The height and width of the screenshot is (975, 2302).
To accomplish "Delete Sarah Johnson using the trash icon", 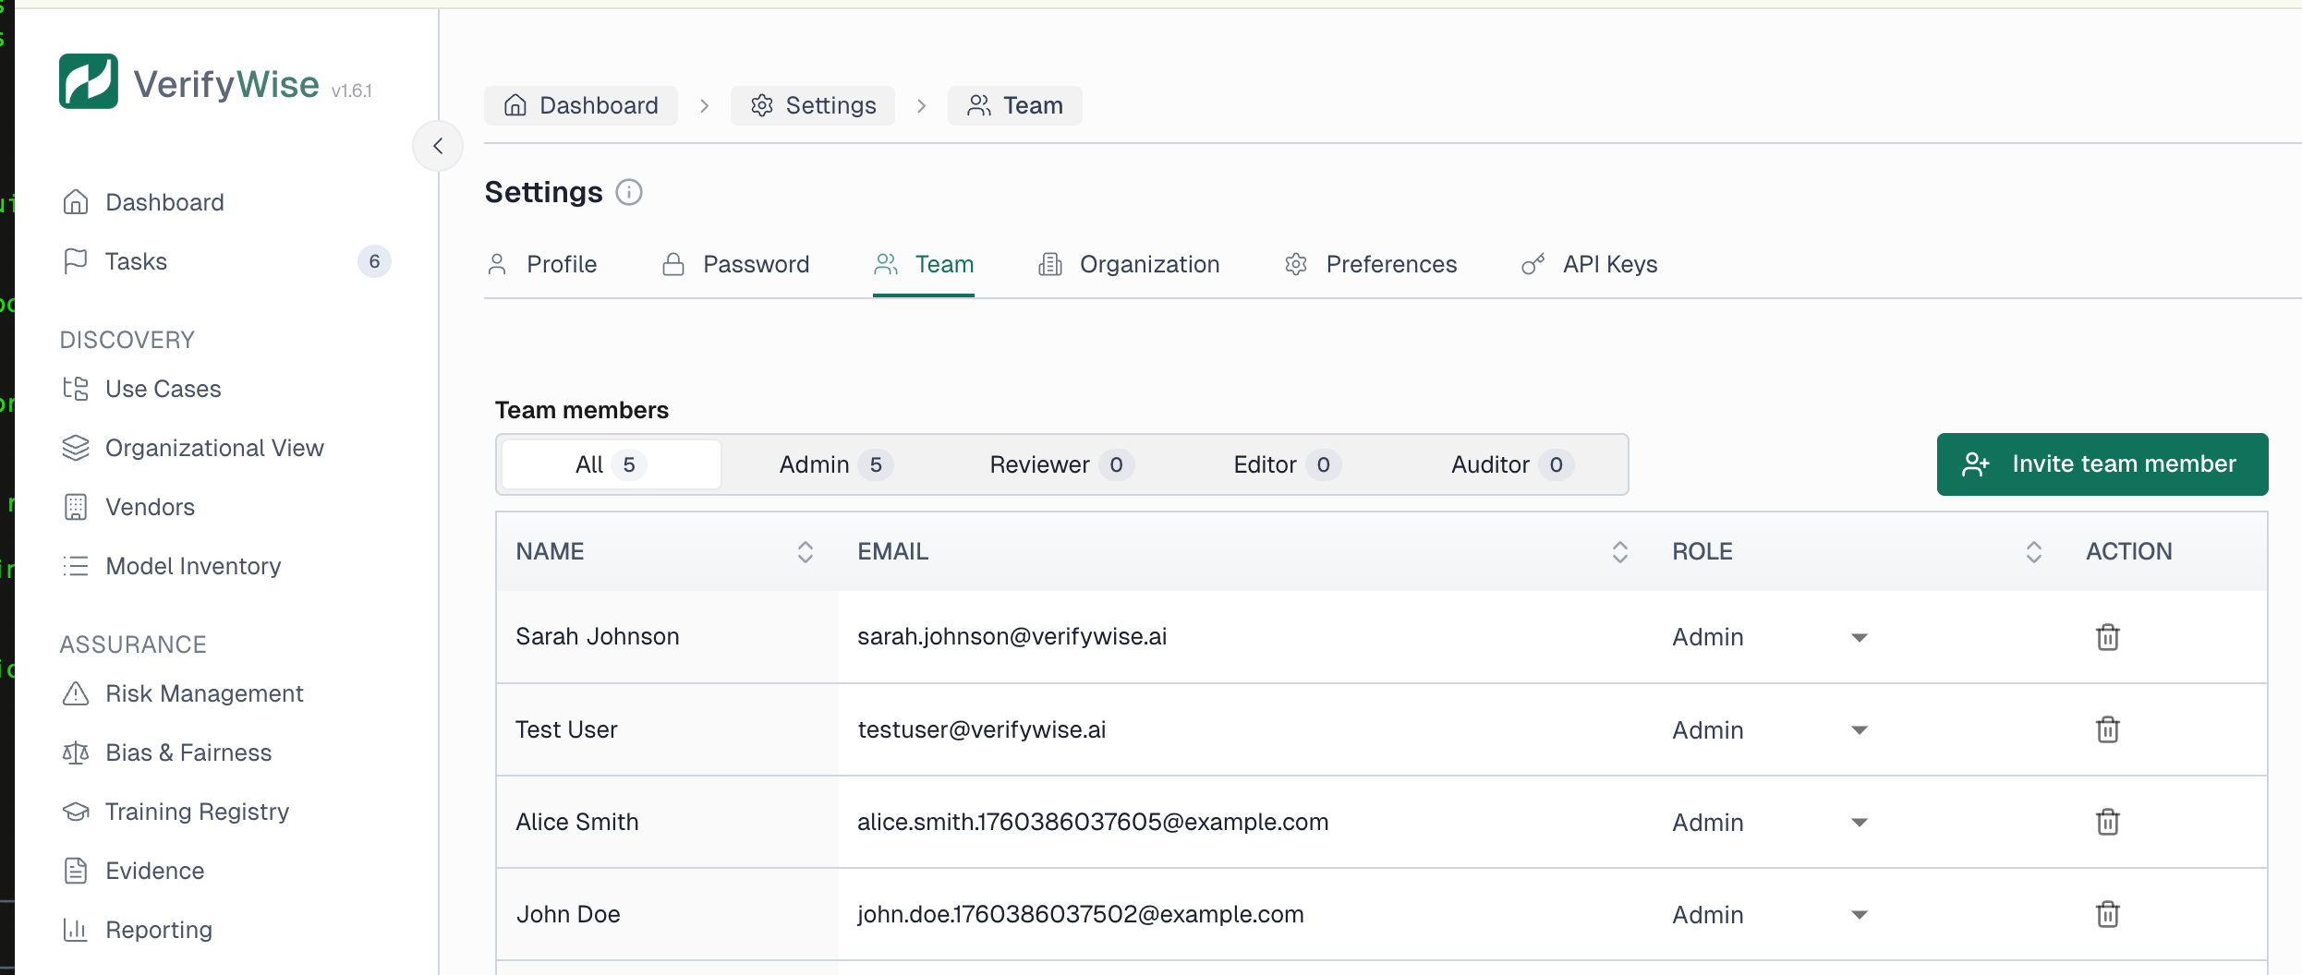I will tap(2107, 637).
